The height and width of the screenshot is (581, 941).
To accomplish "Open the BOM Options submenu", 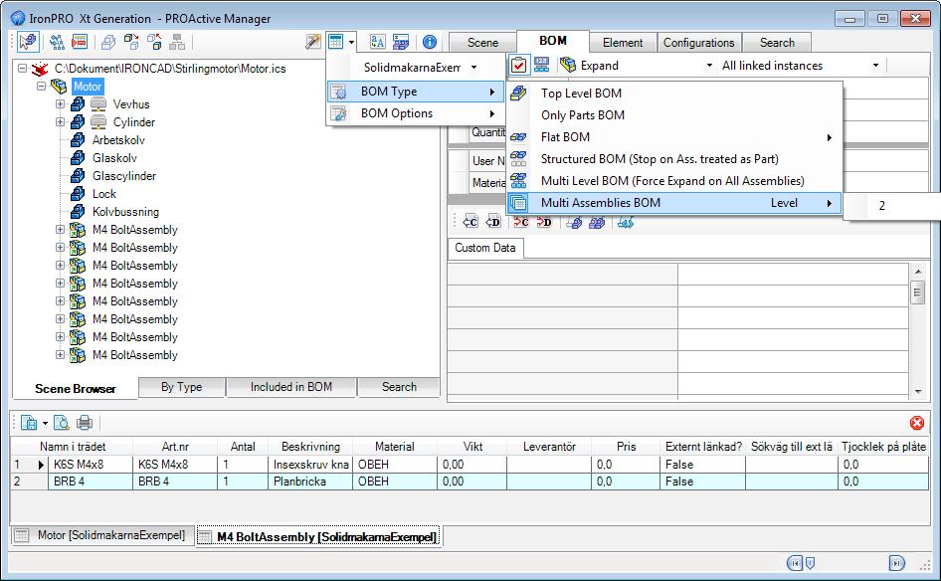I will 415,113.
